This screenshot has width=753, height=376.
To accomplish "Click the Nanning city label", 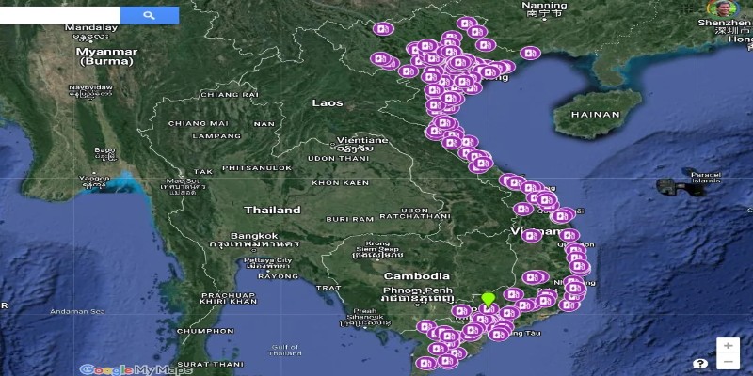I will (x=544, y=6).
